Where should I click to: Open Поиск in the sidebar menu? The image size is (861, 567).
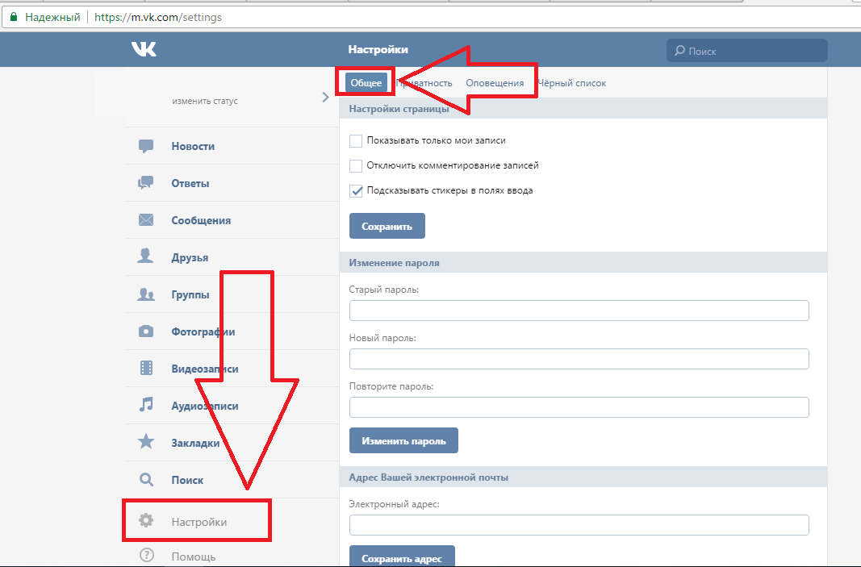point(232,480)
